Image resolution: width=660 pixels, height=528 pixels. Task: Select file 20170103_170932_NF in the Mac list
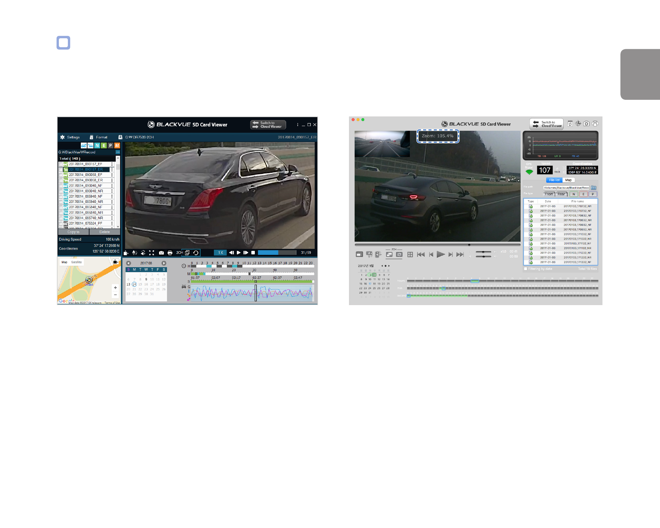pyautogui.click(x=577, y=225)
